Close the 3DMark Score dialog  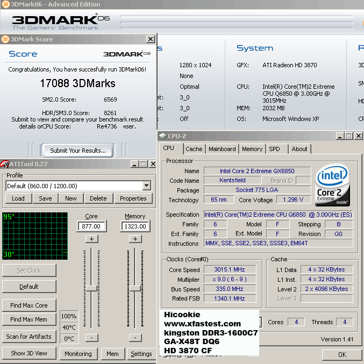tap(151, 39)
